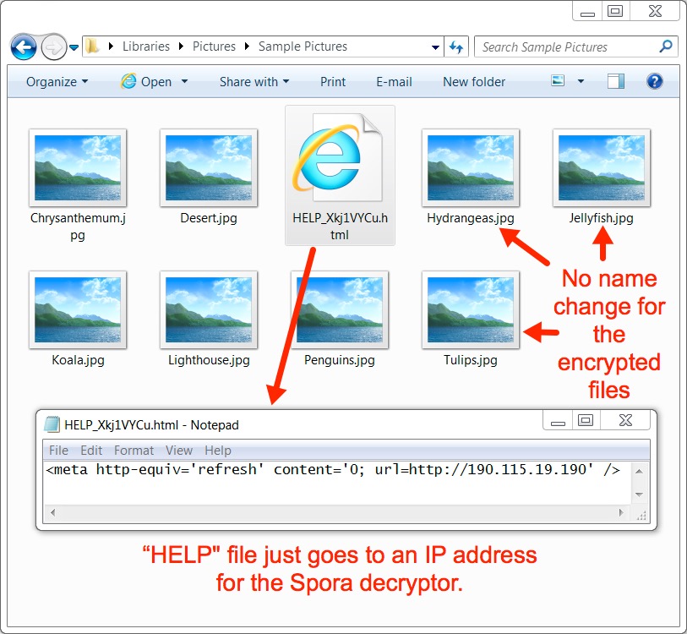Open the File menu in Notepad
The height and width of the screenshot is (634, 687).
58,451
